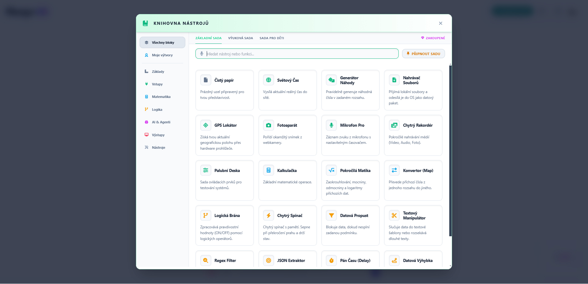Click the Regex Filter search icon
Image resolution: width=588 pixels, height=284 pixels.
coord(206,260)
